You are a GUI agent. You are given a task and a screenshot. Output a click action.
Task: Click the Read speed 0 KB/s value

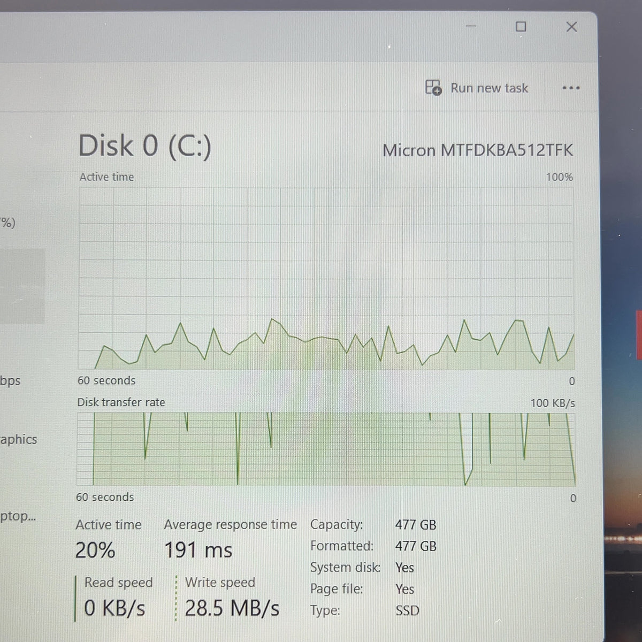[114, 608]
